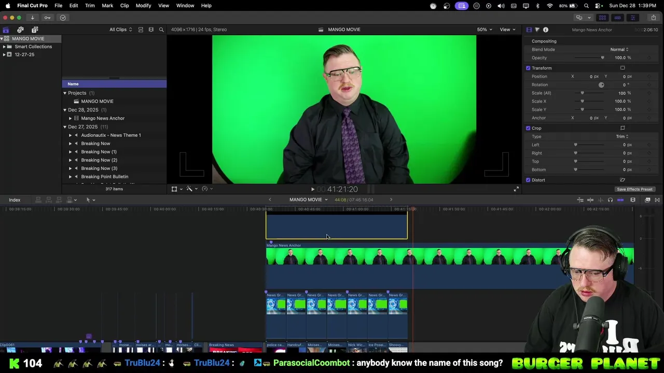Click the Import Media down-arrow button

[32, 18]
